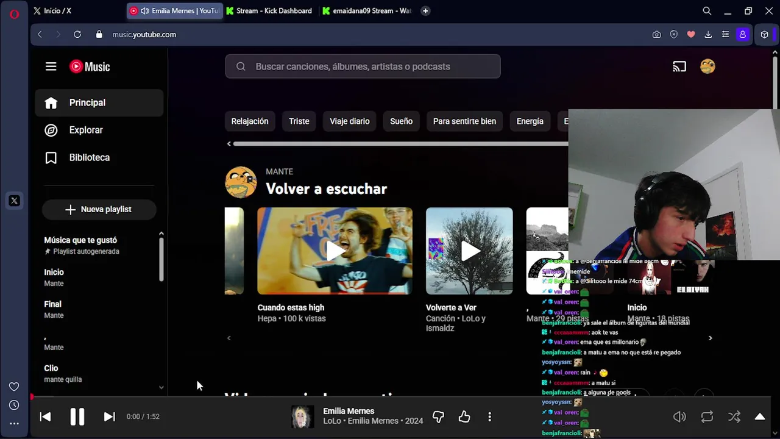The image size is (780, 439).
Task: Open the Volverte a Ver title
Action: point(451,308)
